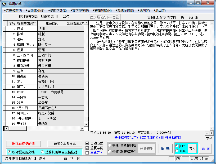Click the 删除有标记的词 button
This screenshot has height=164, width=216.
point(23,144)
